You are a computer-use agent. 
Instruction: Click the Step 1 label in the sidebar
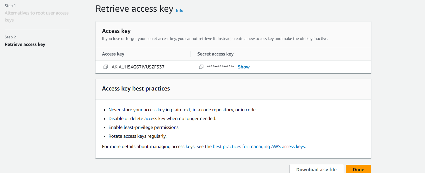[x=10, y=6]
